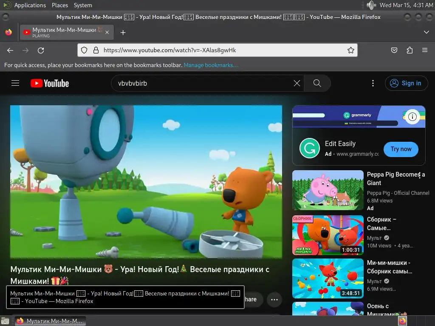Open the Grammarly banner image ad
This screenshot has height=326, width=435.
(359, 117)
